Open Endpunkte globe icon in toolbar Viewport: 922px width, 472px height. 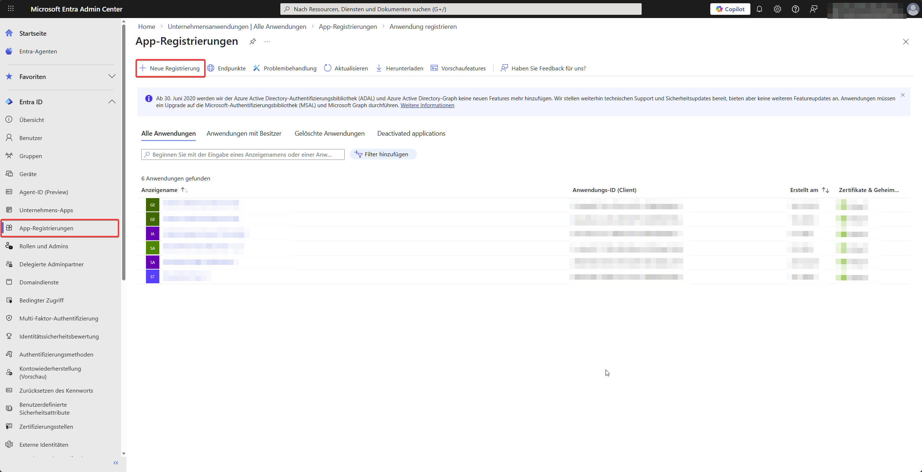click(211, 68)
